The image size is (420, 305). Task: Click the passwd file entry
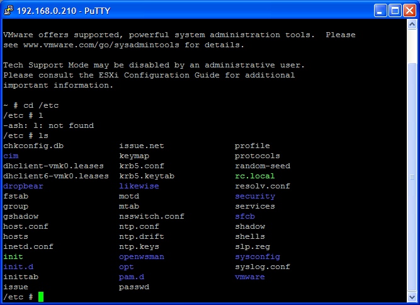coord(134,287)
